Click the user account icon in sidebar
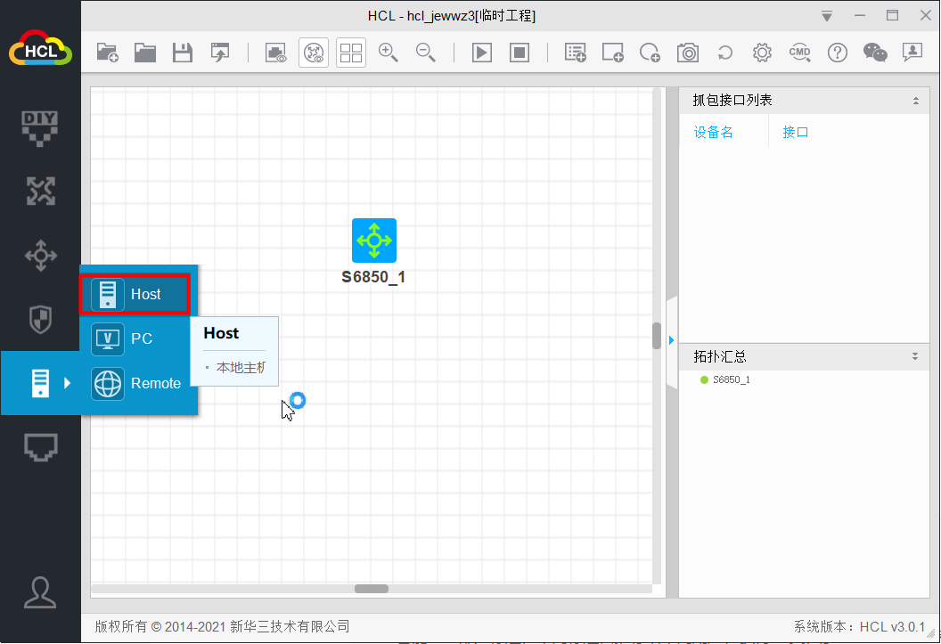Image resolution: width=941 pixels, height=644 pixels. tap(40, 592)
